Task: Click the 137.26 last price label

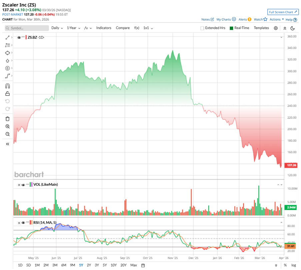Action: (291, 165)
